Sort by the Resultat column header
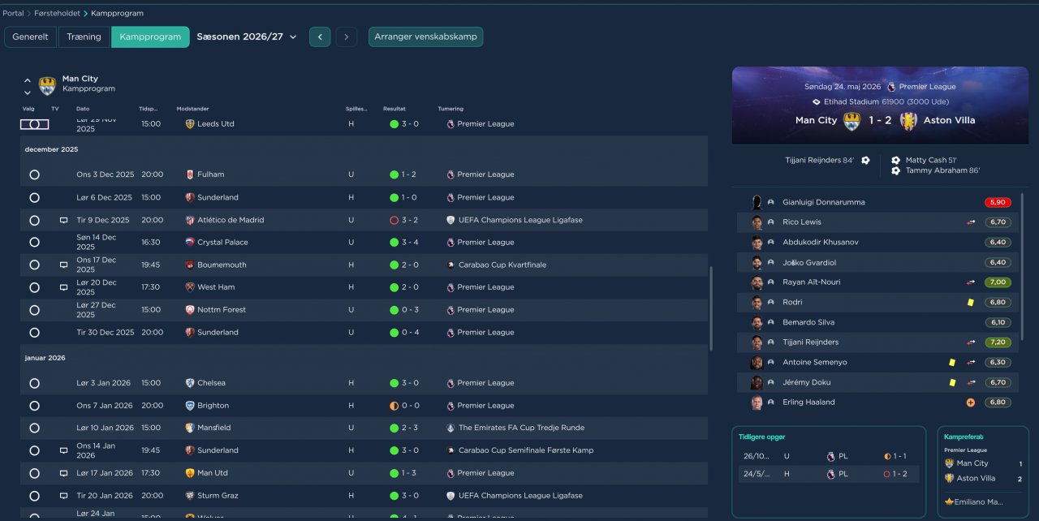 (394, 109)
